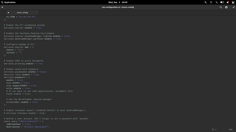236x132 pixels.
Task: Click the JACK applications comment line
Action: click(39, 91)
